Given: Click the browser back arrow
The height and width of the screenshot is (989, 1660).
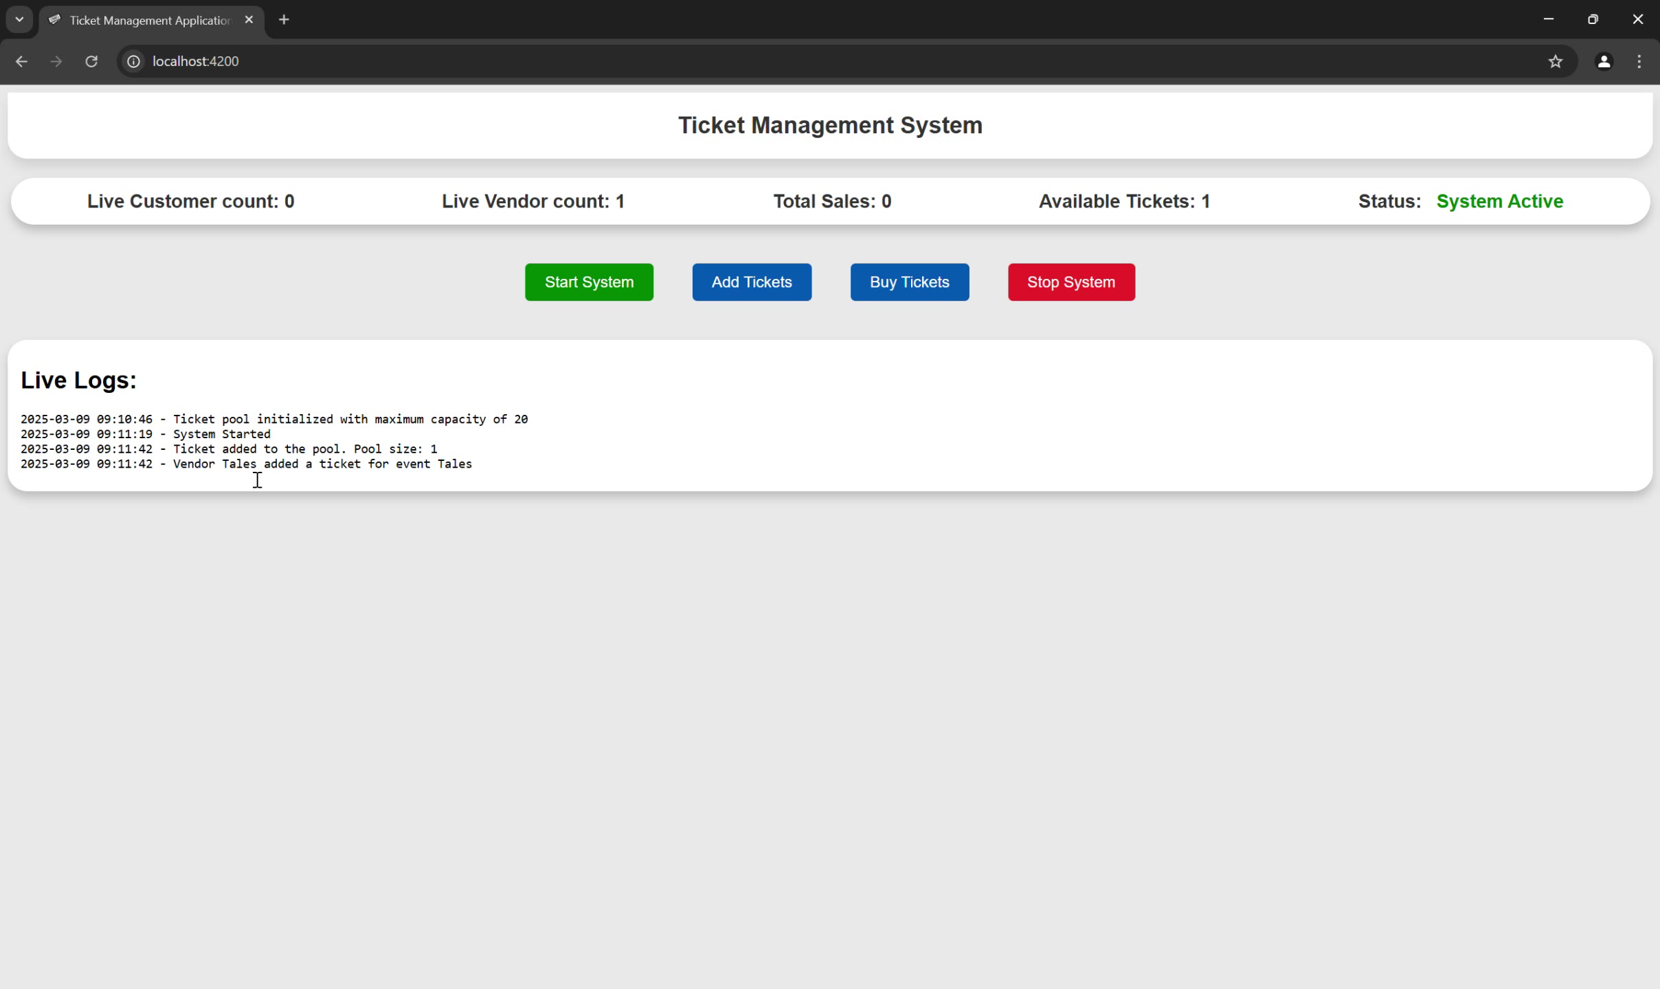Looking at the screenshot, I should tap(21, 61).
